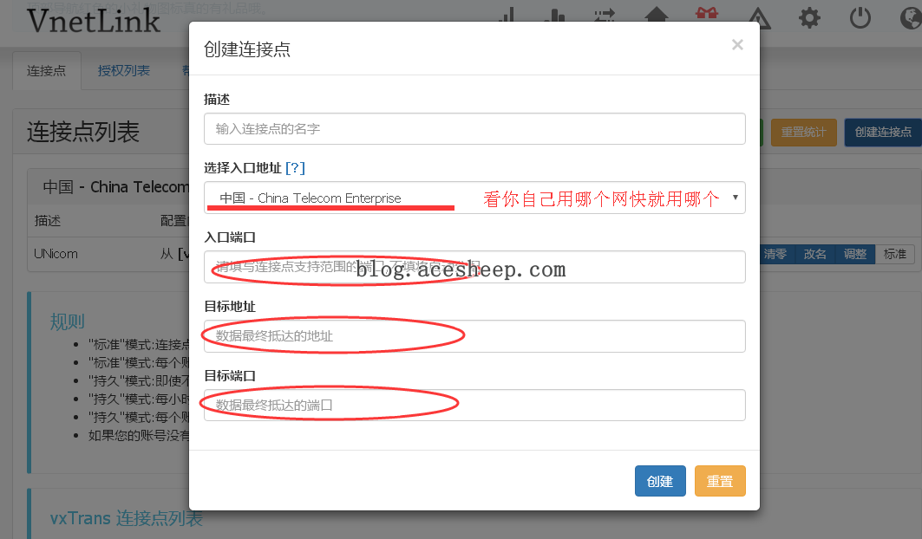
Task: Go to the home icon in top bar
Action: pos(657,16)
